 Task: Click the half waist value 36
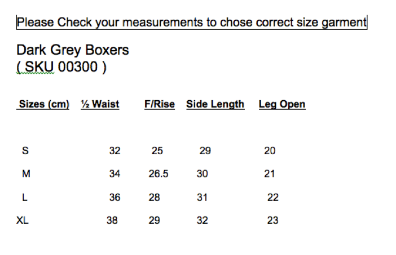(115, 198)
